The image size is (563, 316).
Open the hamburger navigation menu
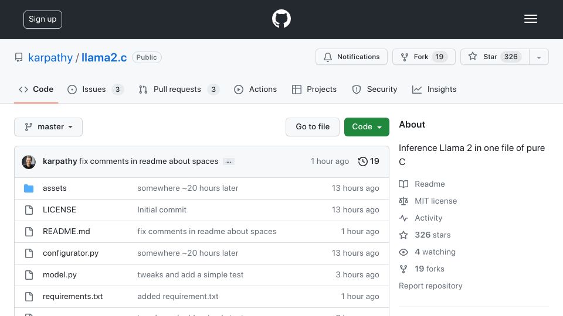530,19
